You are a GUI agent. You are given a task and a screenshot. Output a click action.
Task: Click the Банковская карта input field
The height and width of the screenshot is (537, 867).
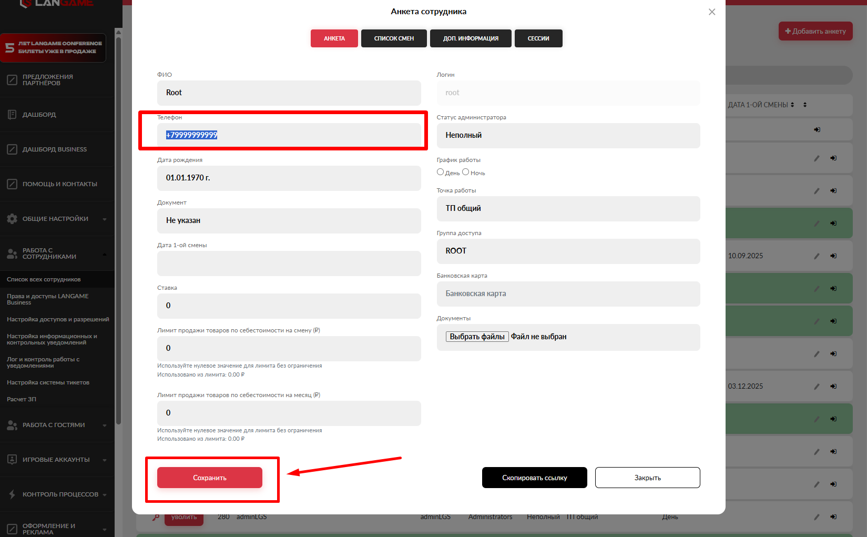(x=568, y=294)
